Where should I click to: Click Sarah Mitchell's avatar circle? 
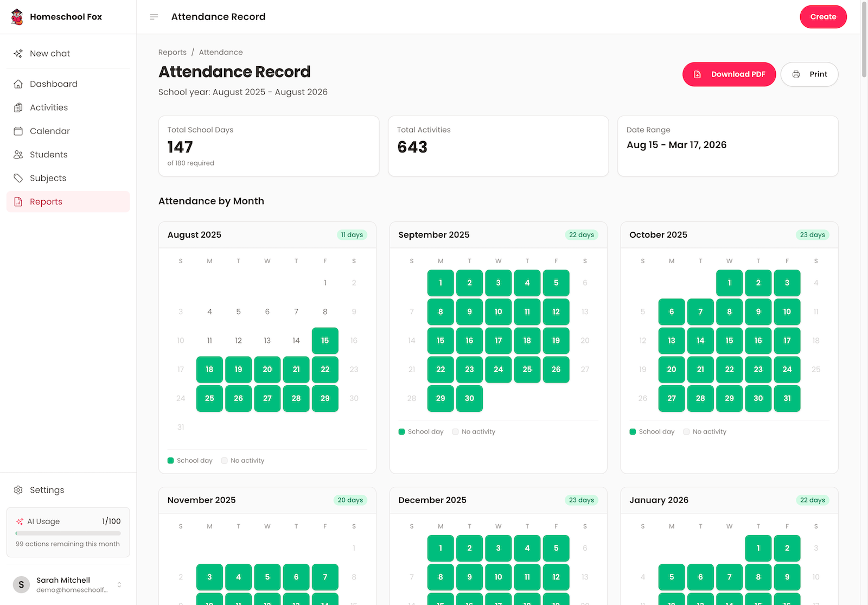21,584
